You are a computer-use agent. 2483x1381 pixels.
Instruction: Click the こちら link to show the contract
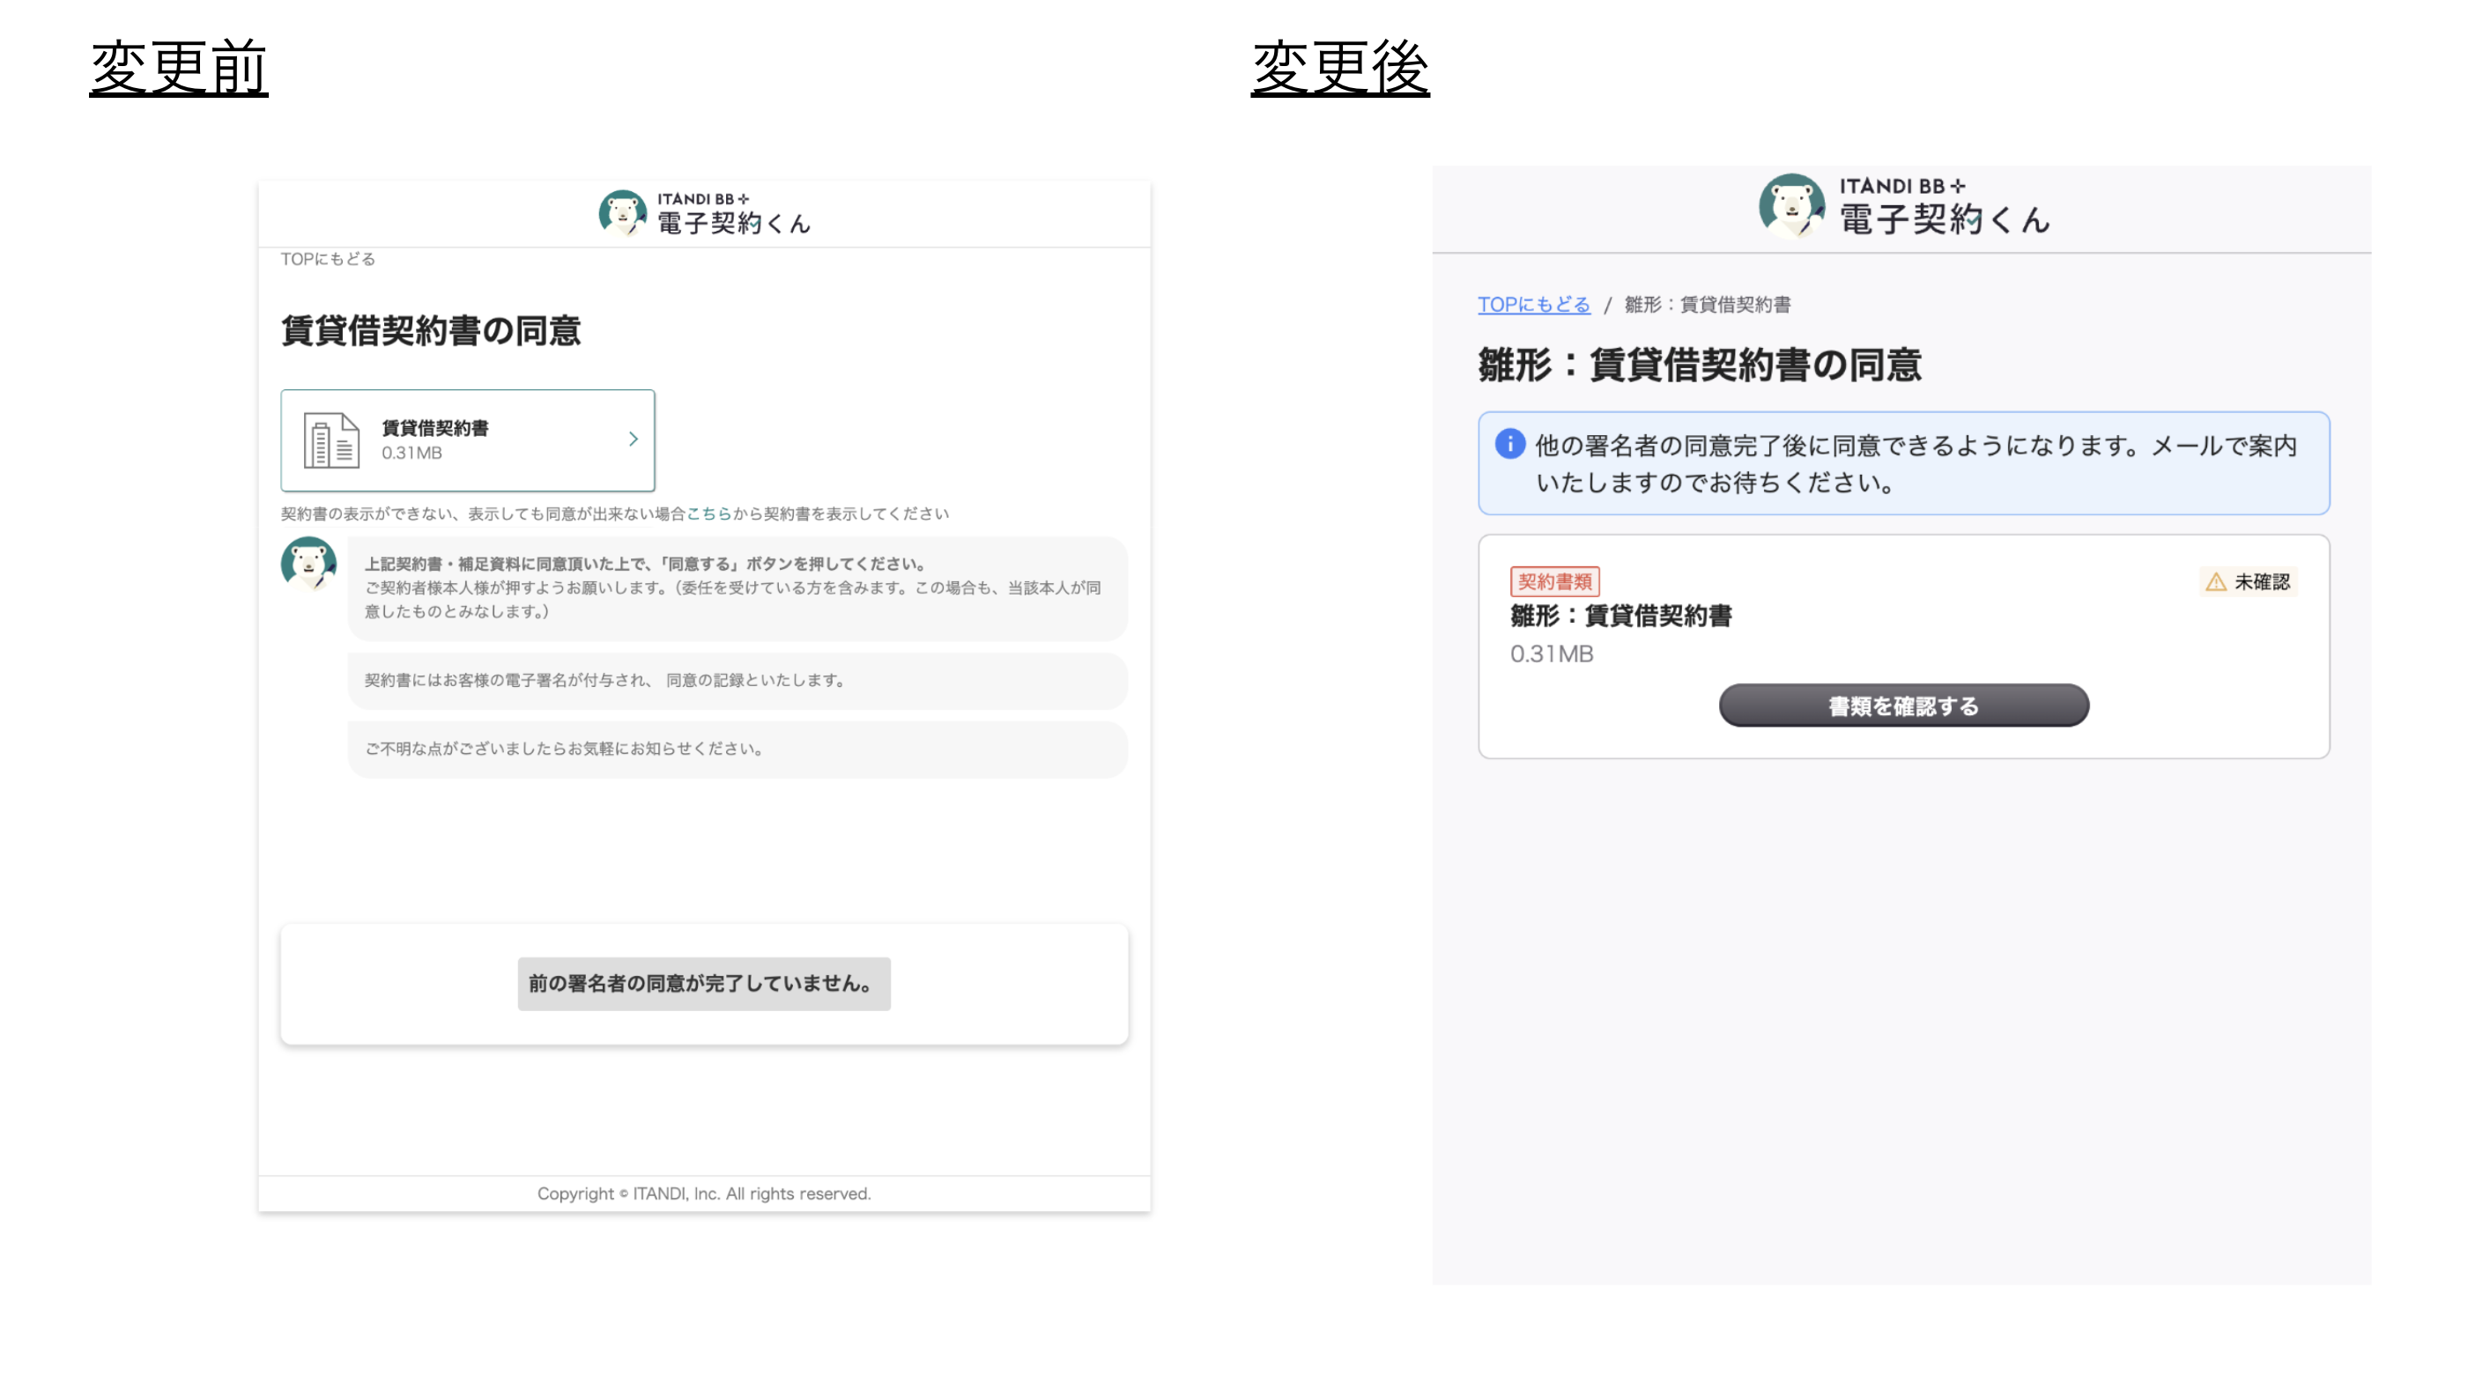point(708,513)
